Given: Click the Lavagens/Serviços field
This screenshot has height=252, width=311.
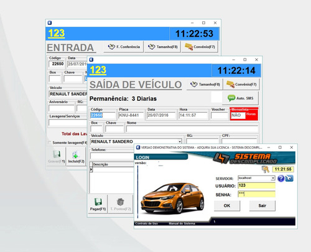Looking at the screenshot, I should coord(68,123).
